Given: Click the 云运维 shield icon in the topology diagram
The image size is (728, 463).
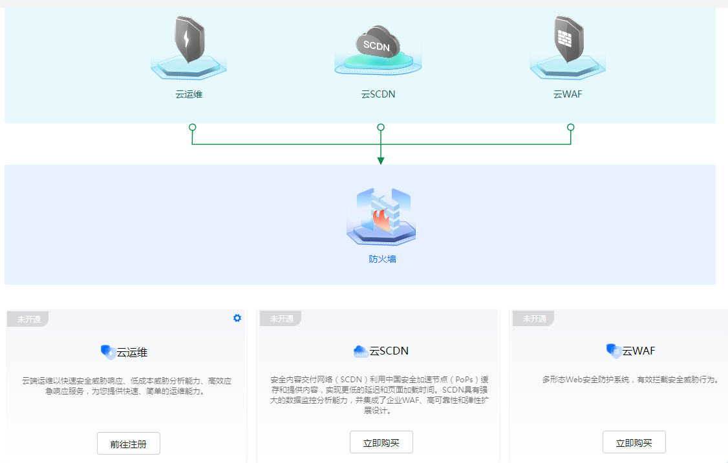Looking at the screenshot, I should pyautogui.click(x=188, y=40).
